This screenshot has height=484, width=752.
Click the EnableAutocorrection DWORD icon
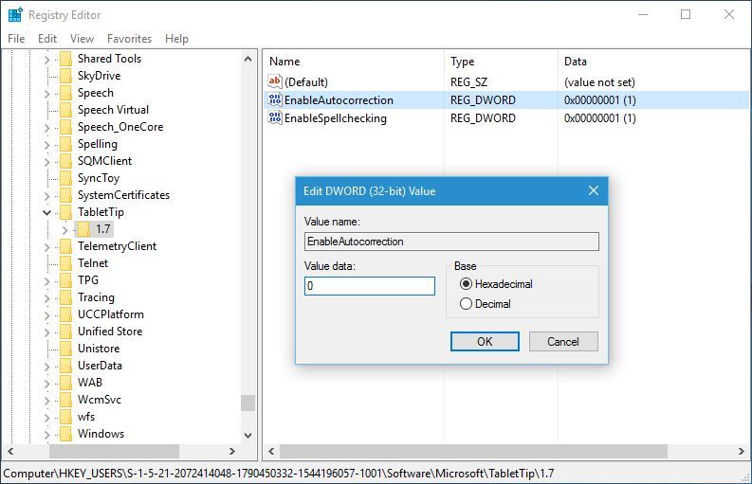pos(275,99)
